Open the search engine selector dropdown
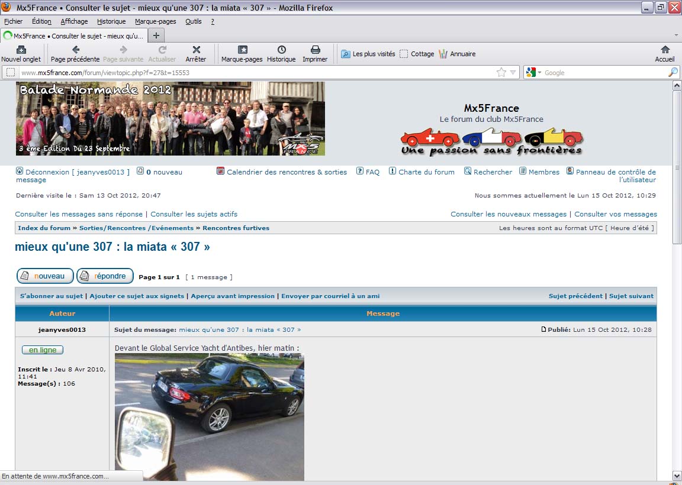This screenshot has width=682, height=485. (x=533, y=73)
